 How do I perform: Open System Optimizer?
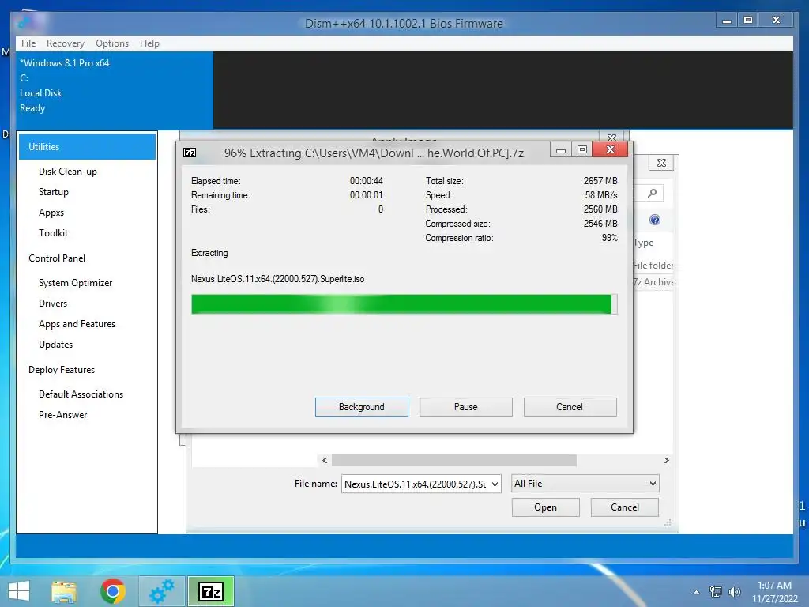pyautogui.click(x=75, y=283)
